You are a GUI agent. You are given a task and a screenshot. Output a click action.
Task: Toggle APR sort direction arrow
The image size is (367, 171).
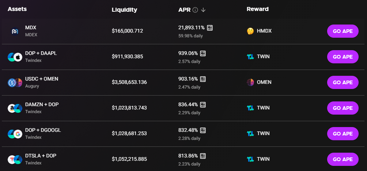click(x=203, y=10)
